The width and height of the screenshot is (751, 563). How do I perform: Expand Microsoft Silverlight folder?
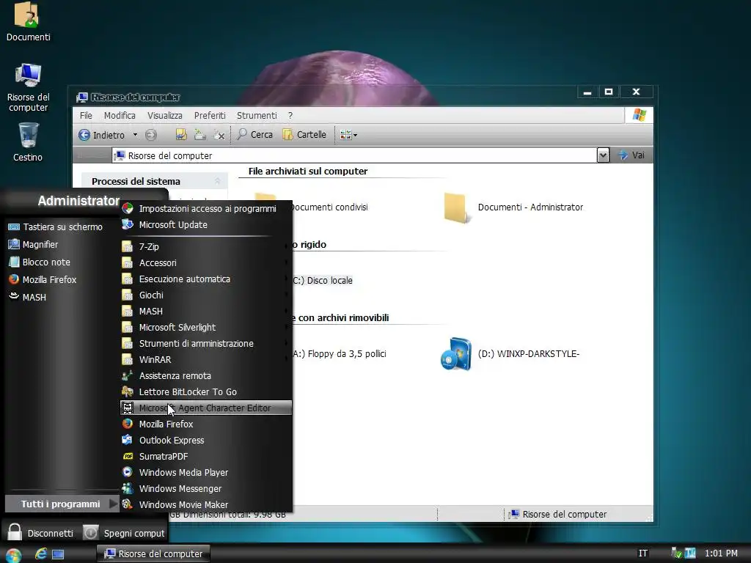point(205,328)
